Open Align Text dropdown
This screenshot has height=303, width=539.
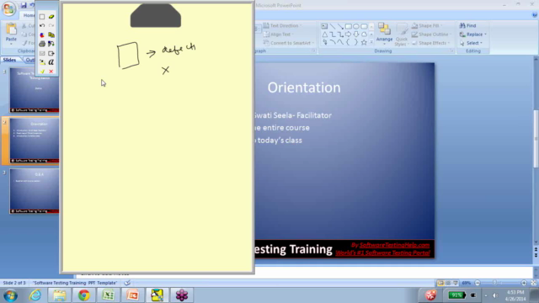279,35
